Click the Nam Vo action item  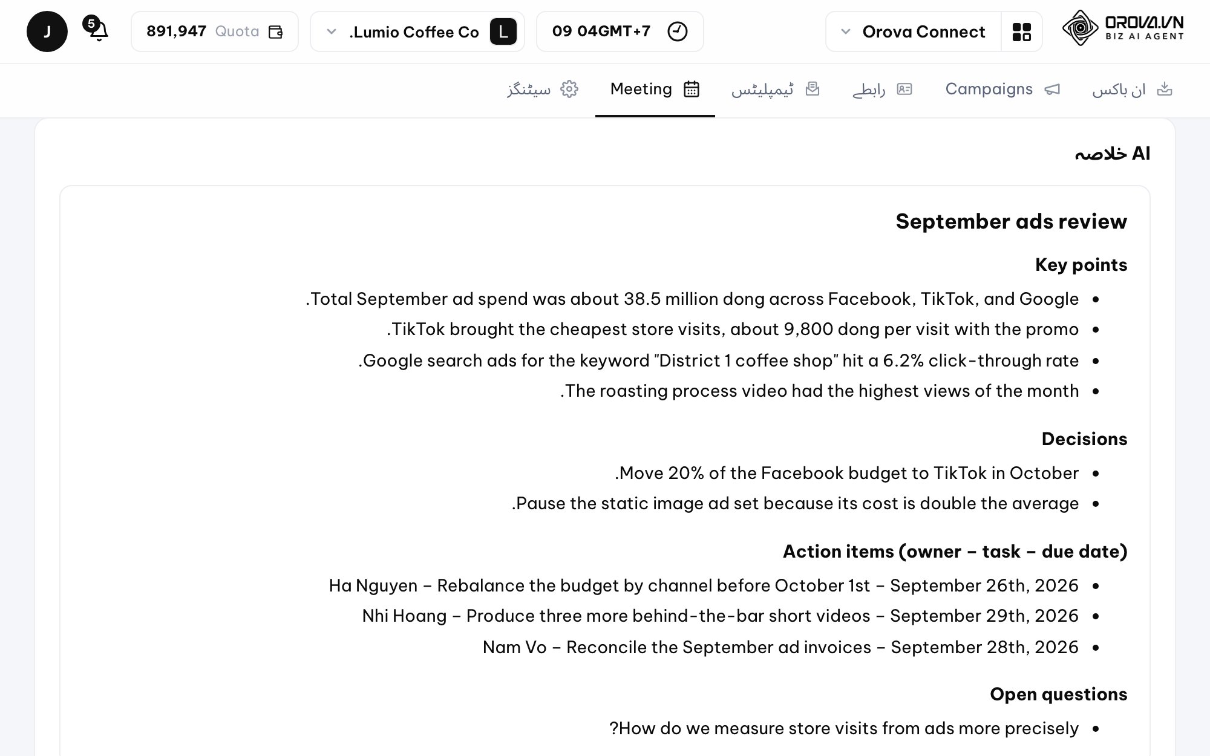click(780, 647)
